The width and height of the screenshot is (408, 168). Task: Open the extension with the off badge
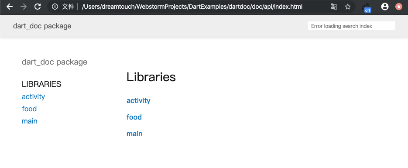tap(367, 7)
